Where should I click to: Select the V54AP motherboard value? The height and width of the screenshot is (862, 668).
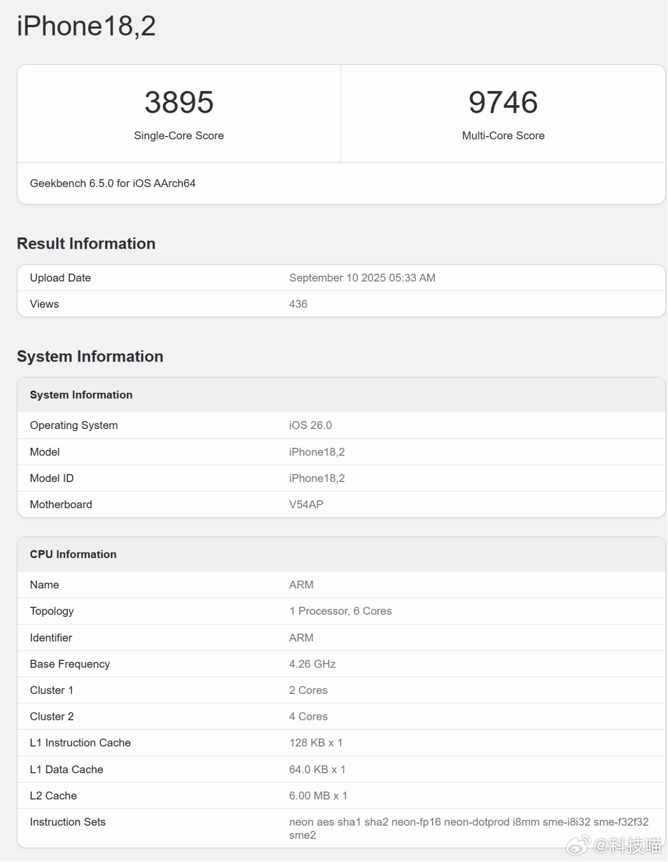[306, 505]
